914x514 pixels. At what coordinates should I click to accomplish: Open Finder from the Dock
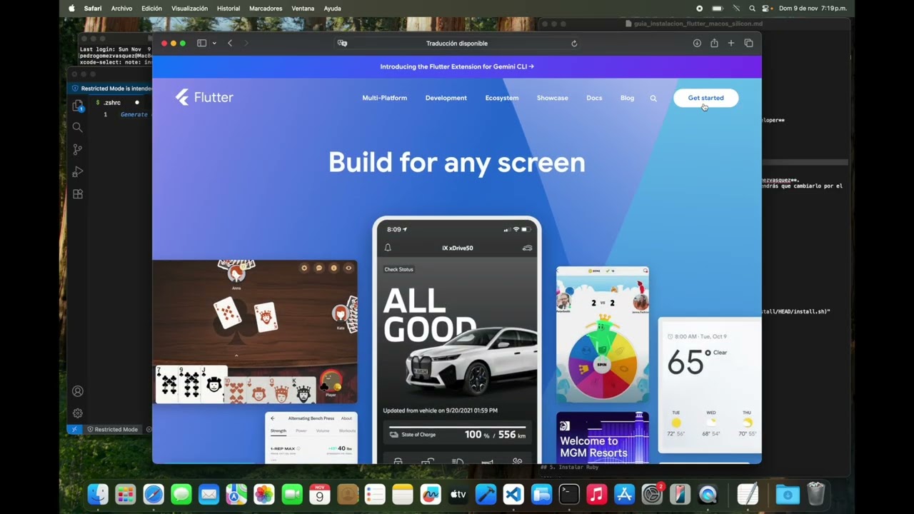(x=98, y=494)
